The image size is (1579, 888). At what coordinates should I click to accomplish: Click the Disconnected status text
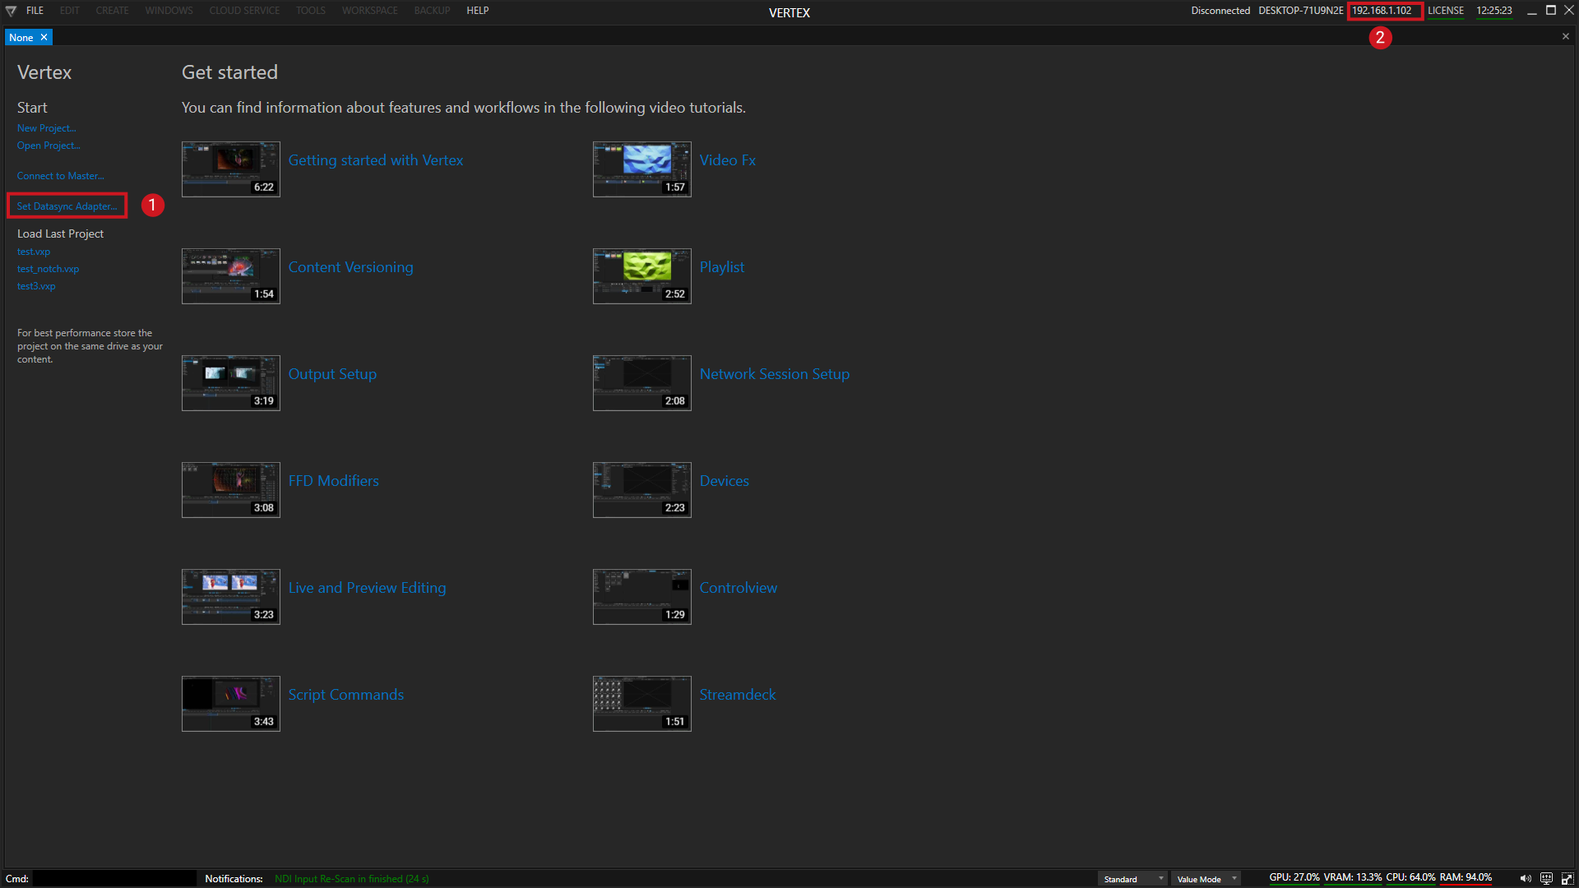1220,11
